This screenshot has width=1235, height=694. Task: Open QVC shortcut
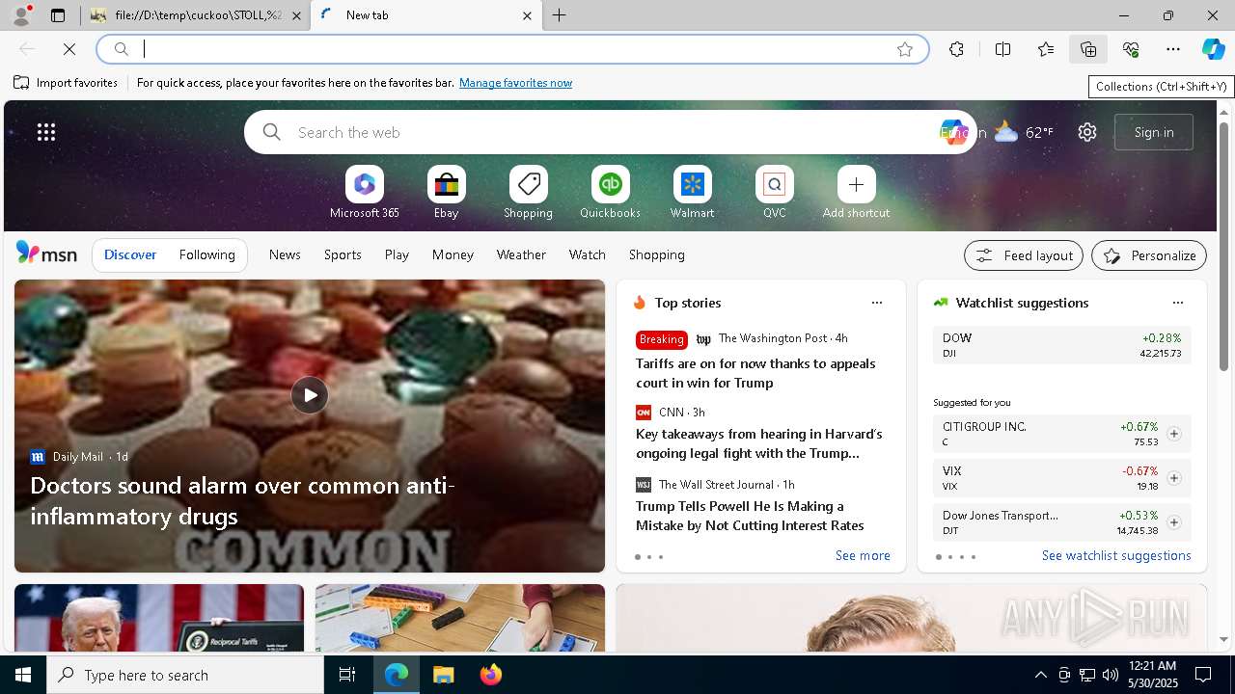(x=775, y=193)
